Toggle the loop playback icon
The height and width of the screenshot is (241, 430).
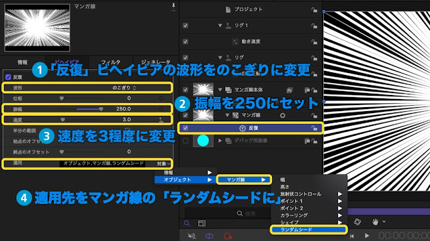tap(209, 236)
